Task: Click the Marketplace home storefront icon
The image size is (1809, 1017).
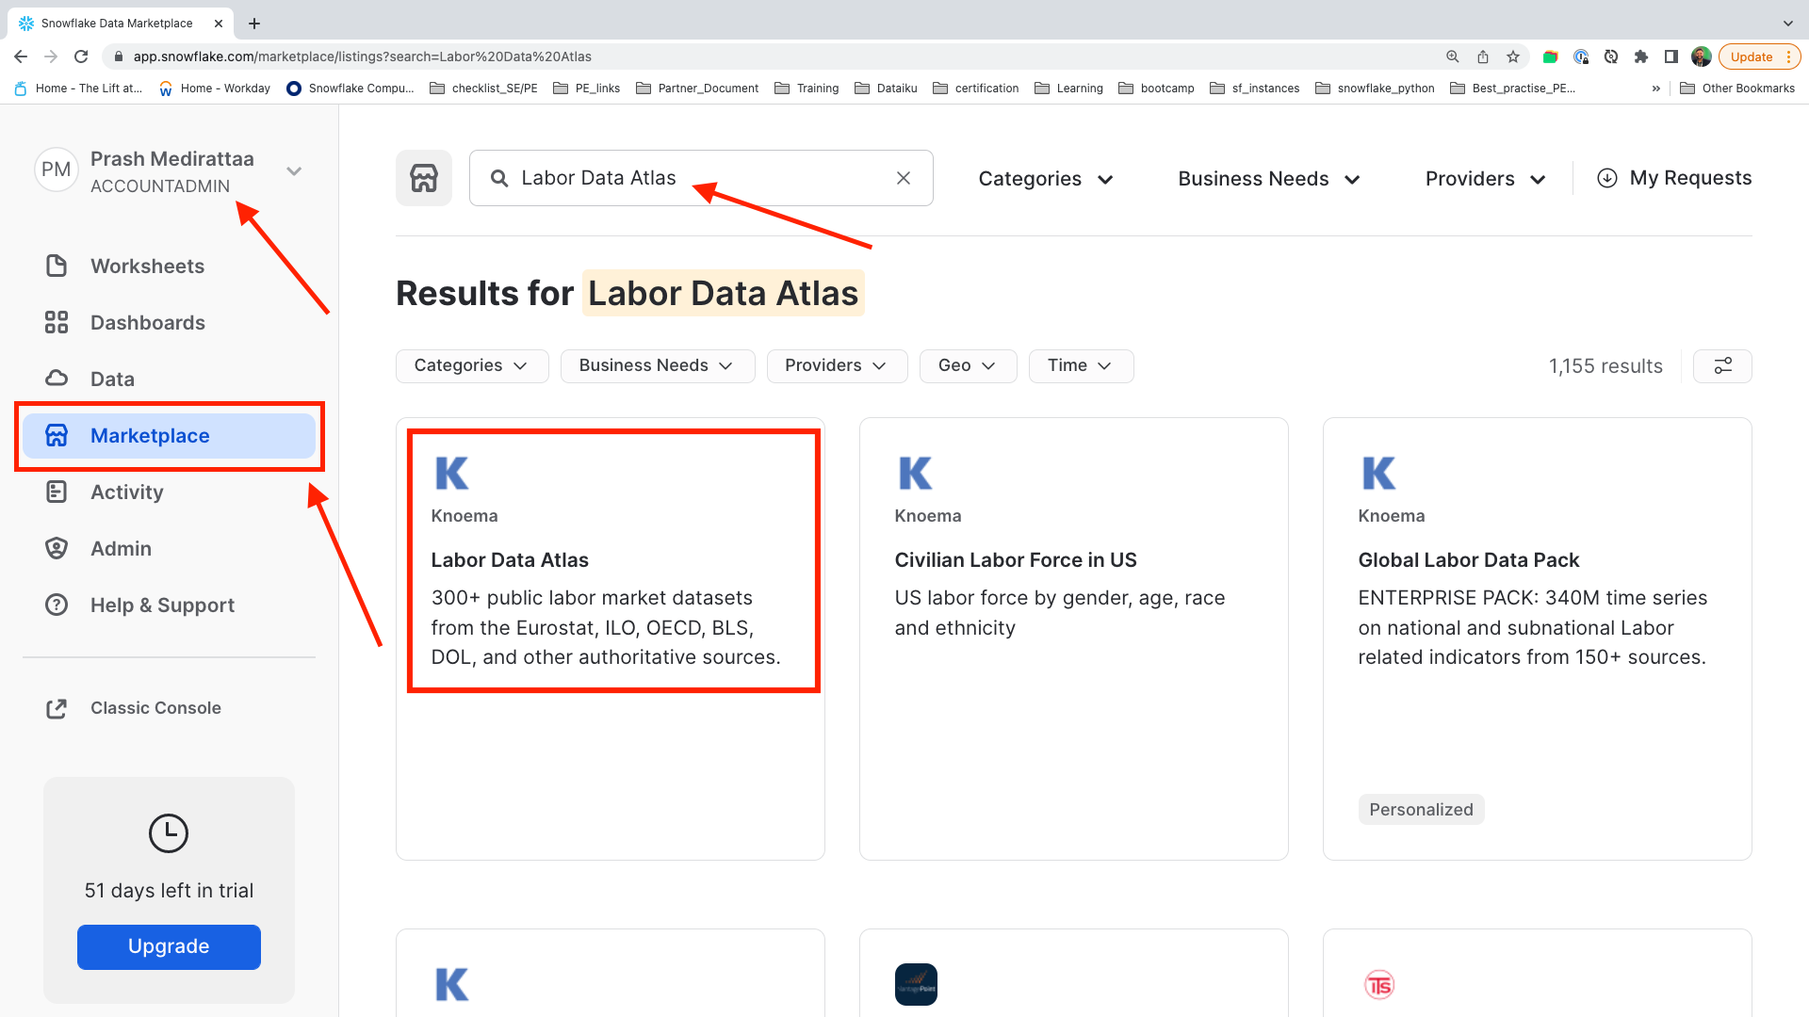Action: pyautogui.click(x=424, y=178)
